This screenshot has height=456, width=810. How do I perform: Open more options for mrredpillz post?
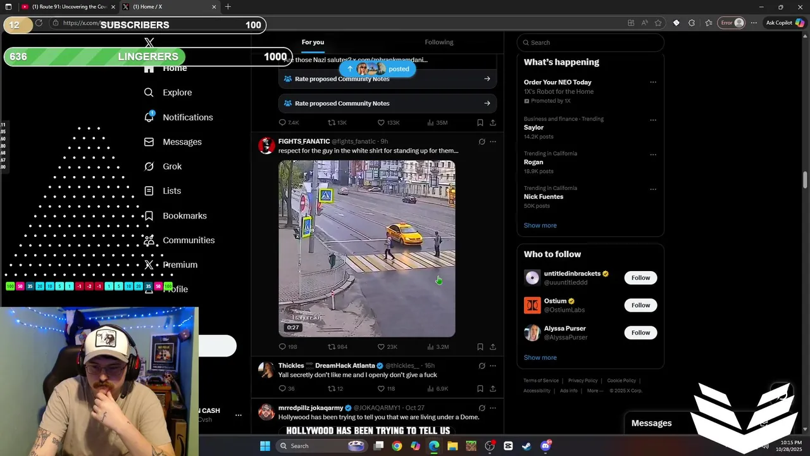pos(493,408)
